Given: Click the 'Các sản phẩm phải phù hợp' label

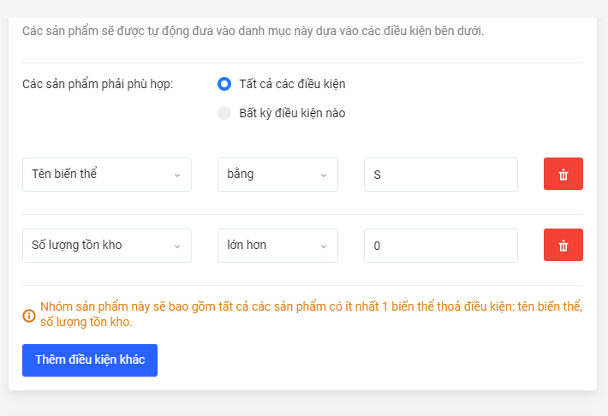Looking at the screenshot, I should pyautogui.click(x=98, y=84).
